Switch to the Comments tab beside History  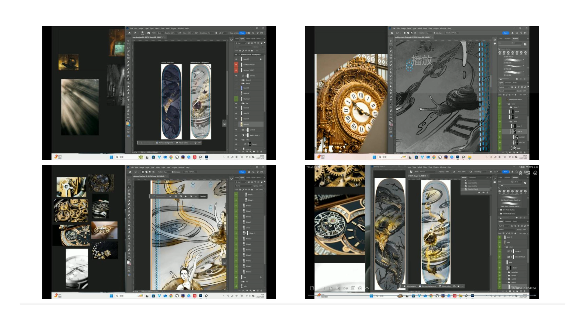tap(472, 177)
